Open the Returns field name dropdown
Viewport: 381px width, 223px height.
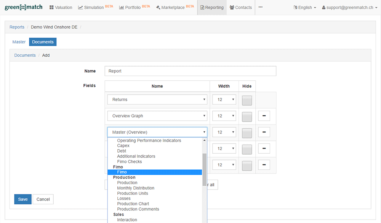(x=157, y=100)
